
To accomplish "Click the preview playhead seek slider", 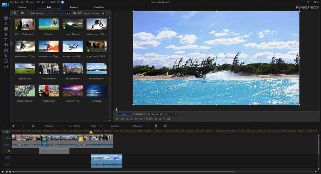I will 117,109.
